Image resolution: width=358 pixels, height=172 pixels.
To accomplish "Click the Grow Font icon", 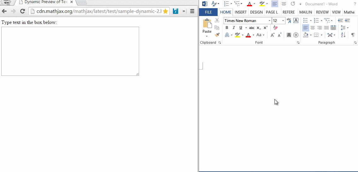I will click(x=273, y=35).
